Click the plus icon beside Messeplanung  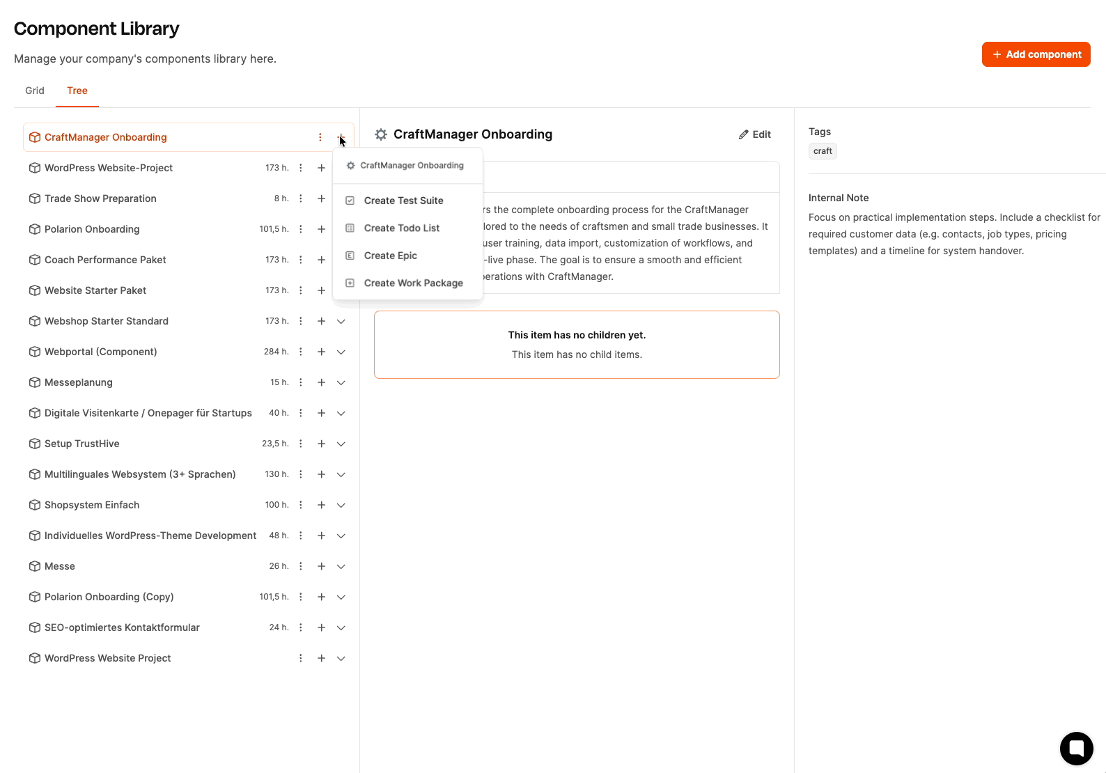click(321, 382)
